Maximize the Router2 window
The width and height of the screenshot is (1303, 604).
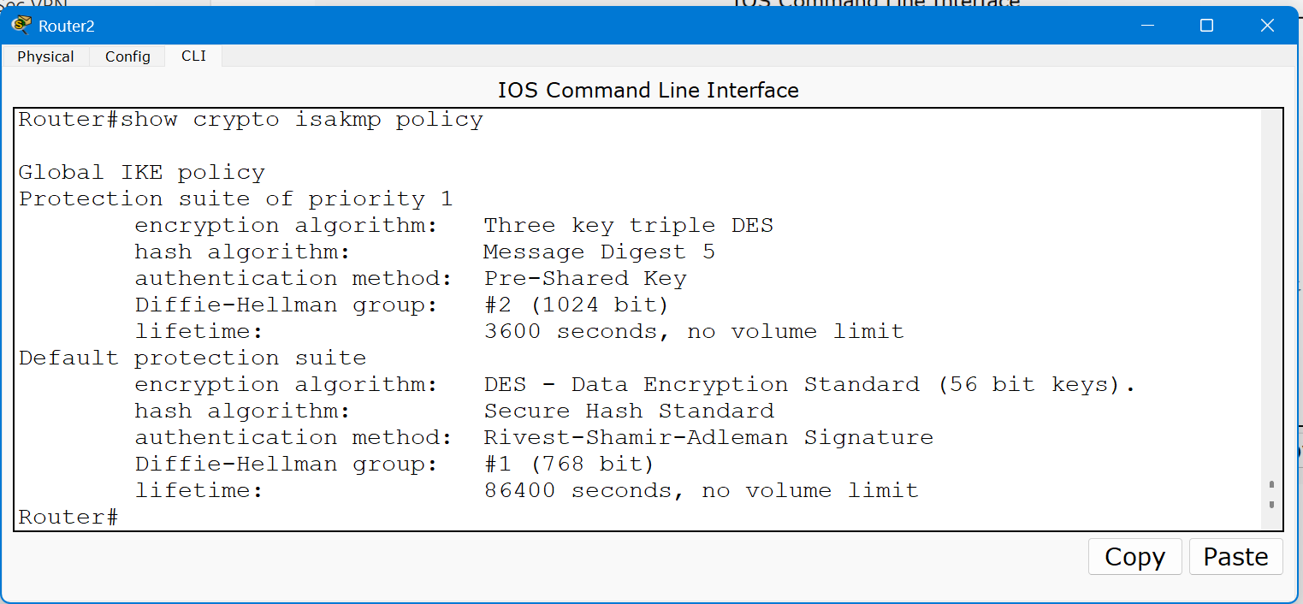1206,26
